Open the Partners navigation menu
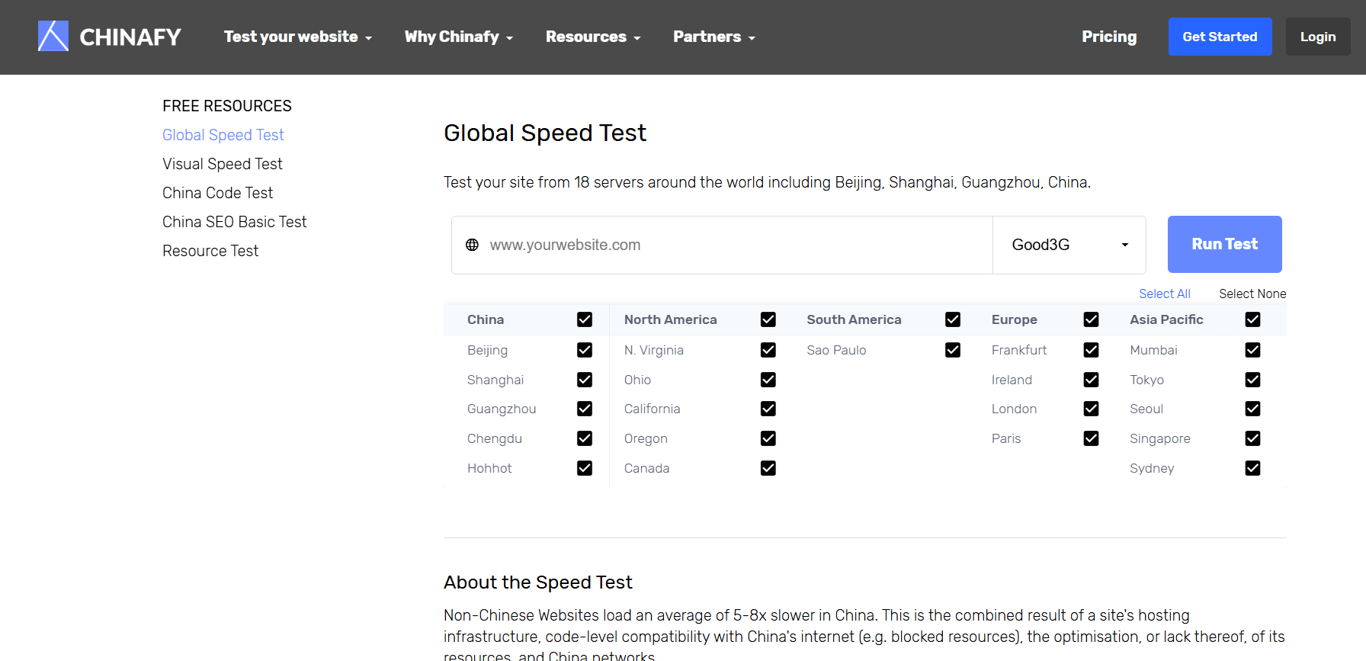1366x661 pixels. tap(713, 37)
